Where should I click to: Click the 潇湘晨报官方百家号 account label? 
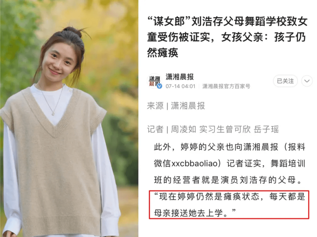click(226, 86)
